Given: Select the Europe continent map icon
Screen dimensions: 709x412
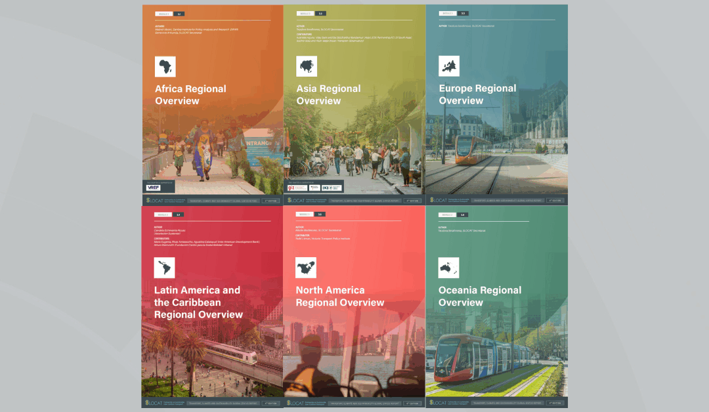Looking at the screenshot, I should click(449, 66).
